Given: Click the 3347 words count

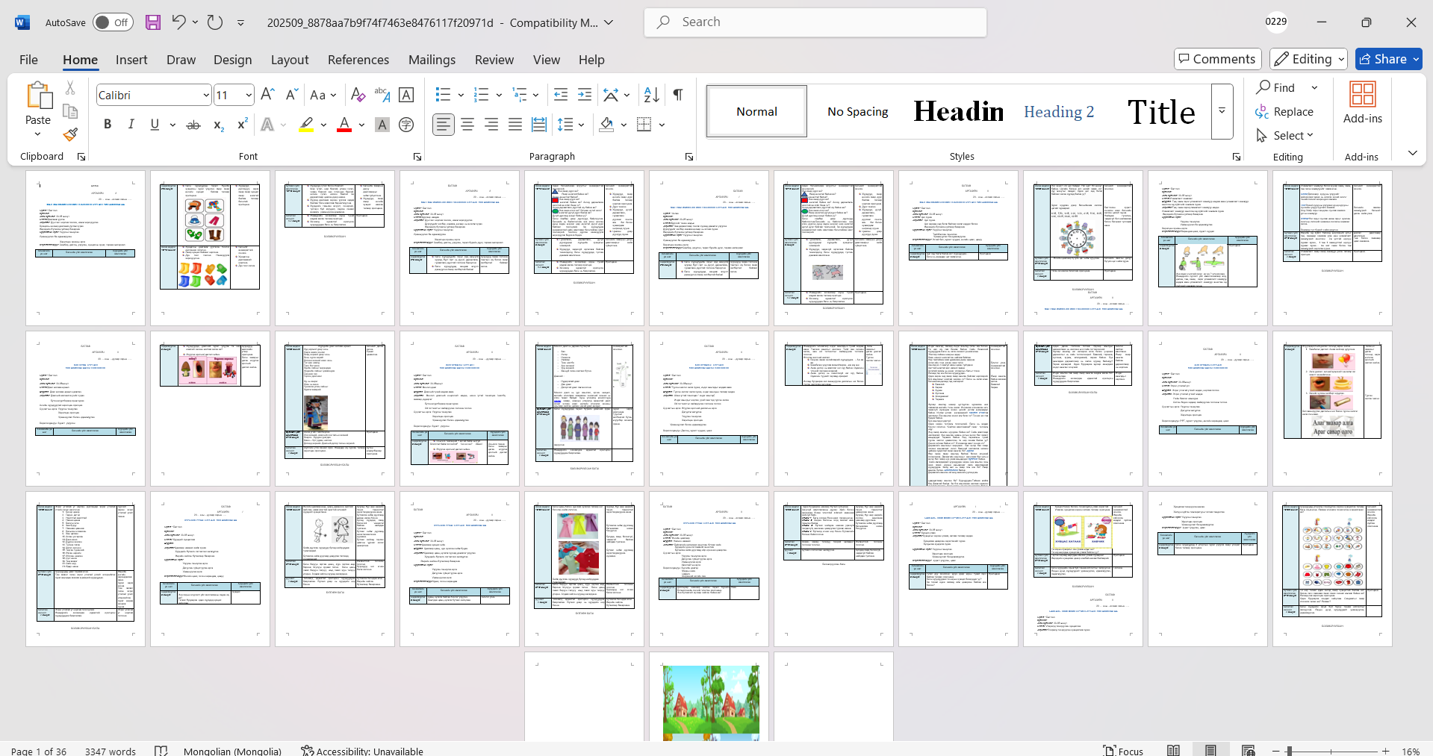Looking at the screenshot, I should (x=111, y=751).
